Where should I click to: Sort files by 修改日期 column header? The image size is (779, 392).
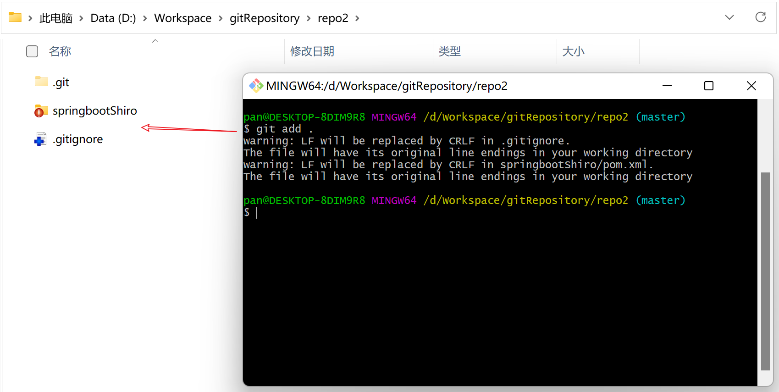point(312,51)
